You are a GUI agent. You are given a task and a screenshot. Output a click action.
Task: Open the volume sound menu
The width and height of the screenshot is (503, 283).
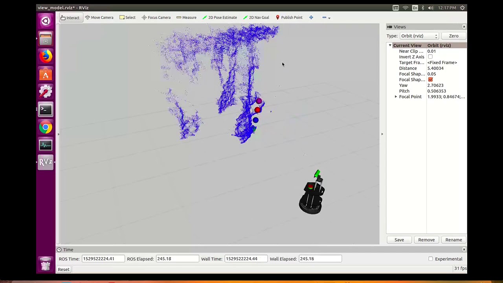[431, 8]
